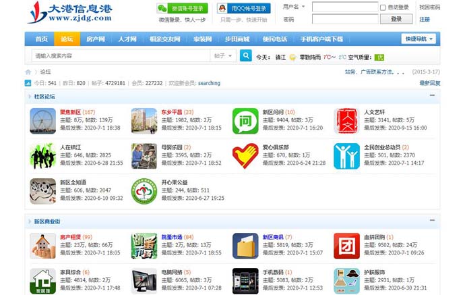The height and width of the screenshot is (295, 465).
Task: Open the 便民电话 nav tab
Action: 275,39
